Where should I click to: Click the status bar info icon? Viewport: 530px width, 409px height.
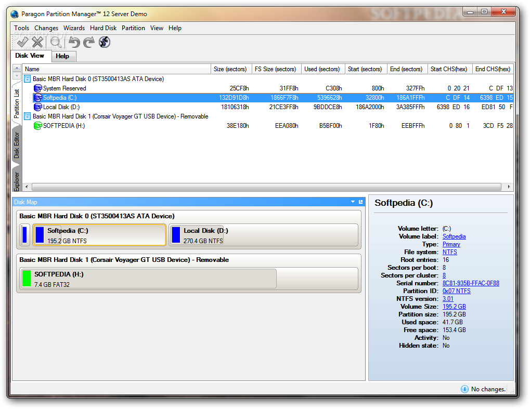(x=465, y=389)
